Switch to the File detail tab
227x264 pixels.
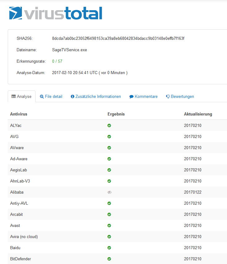tap(51, 96)
